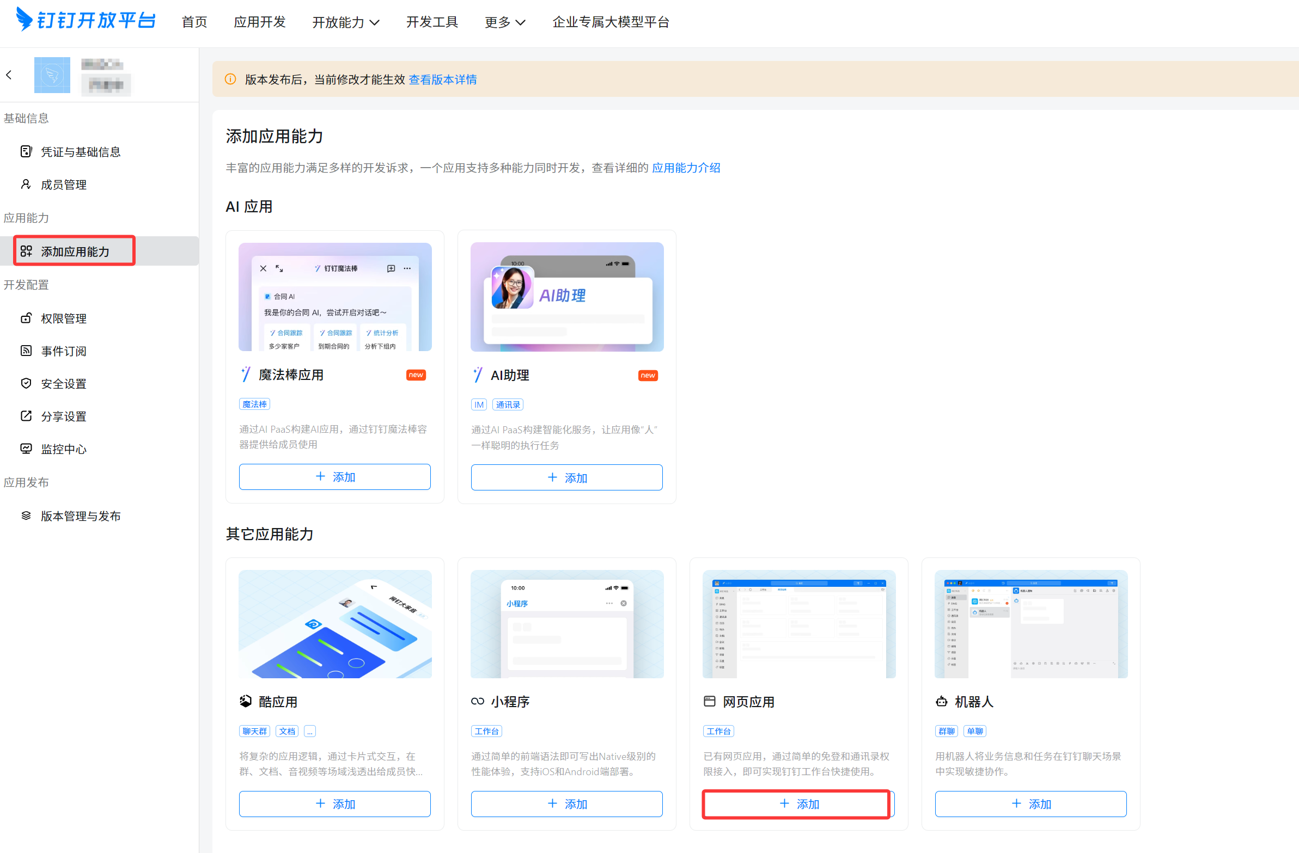
Task: Click the 机器人 preview image
Action: [x=1031, y=624]
